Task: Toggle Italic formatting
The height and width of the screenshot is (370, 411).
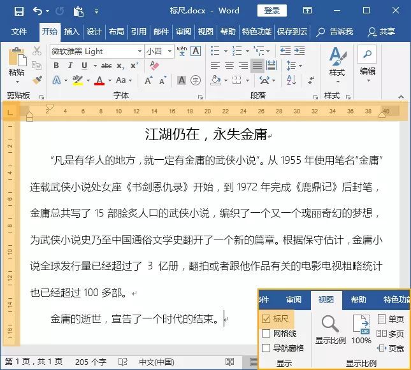Action: (x=70, y=66)
